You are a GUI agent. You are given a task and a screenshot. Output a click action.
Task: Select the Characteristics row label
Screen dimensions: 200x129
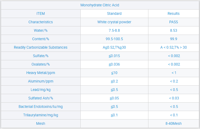tap(40, 22)
